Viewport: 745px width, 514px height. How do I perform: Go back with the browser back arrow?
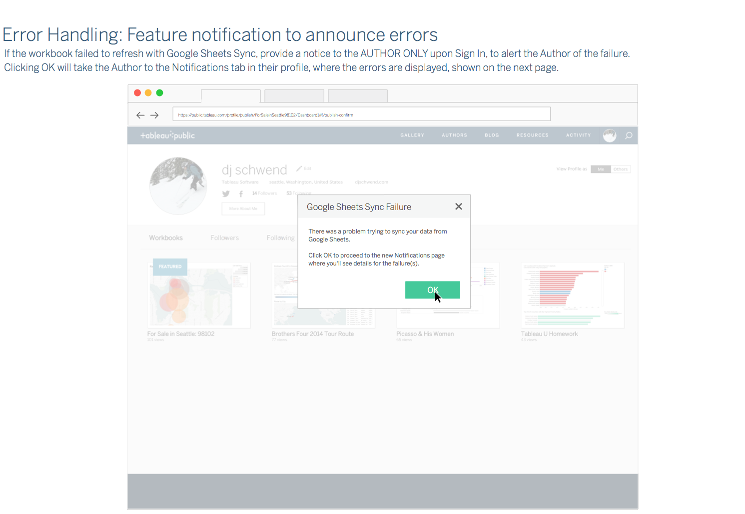click(x=140, y=115)
